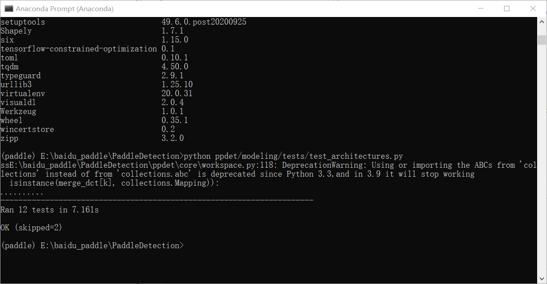Click the setuptools package name

click(x=23, y=22)
